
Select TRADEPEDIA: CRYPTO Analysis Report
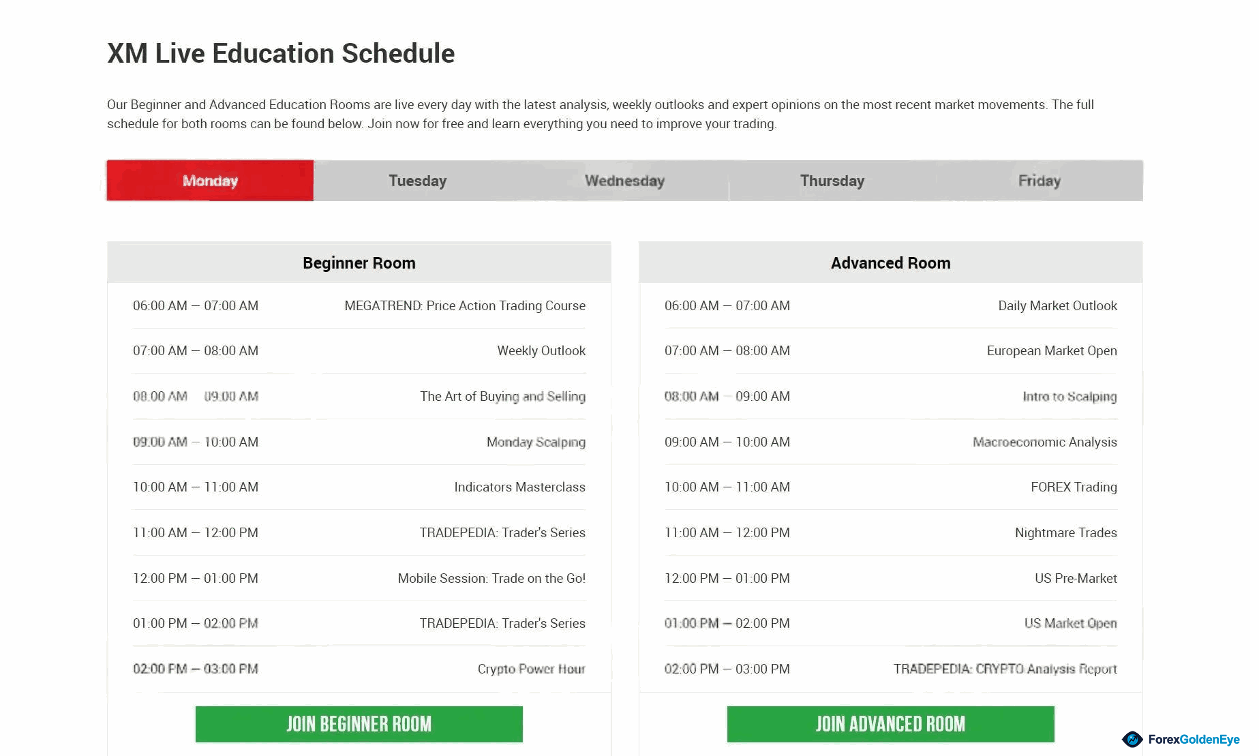point(1005,669)
